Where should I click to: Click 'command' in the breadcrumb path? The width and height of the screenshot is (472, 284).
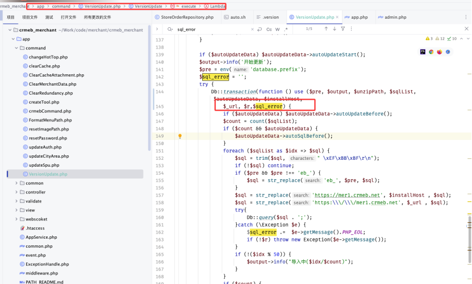point(61,6)
